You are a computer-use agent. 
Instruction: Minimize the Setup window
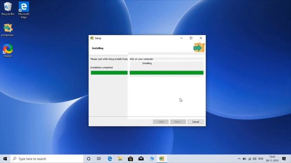[181, 38]
